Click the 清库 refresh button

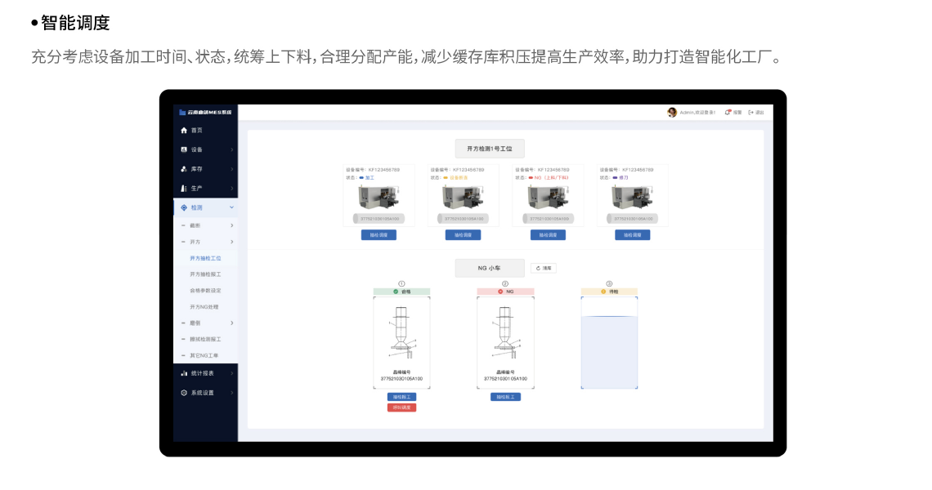coord(544,268)
